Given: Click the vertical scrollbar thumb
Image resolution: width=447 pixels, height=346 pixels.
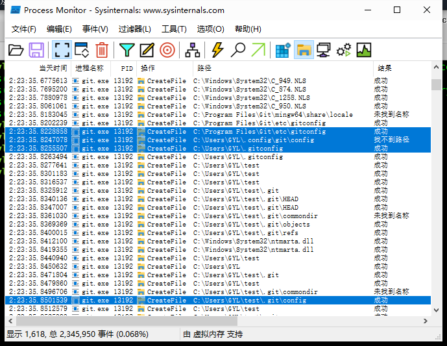Looking at the screenshot, I should [x=436, y=84].
